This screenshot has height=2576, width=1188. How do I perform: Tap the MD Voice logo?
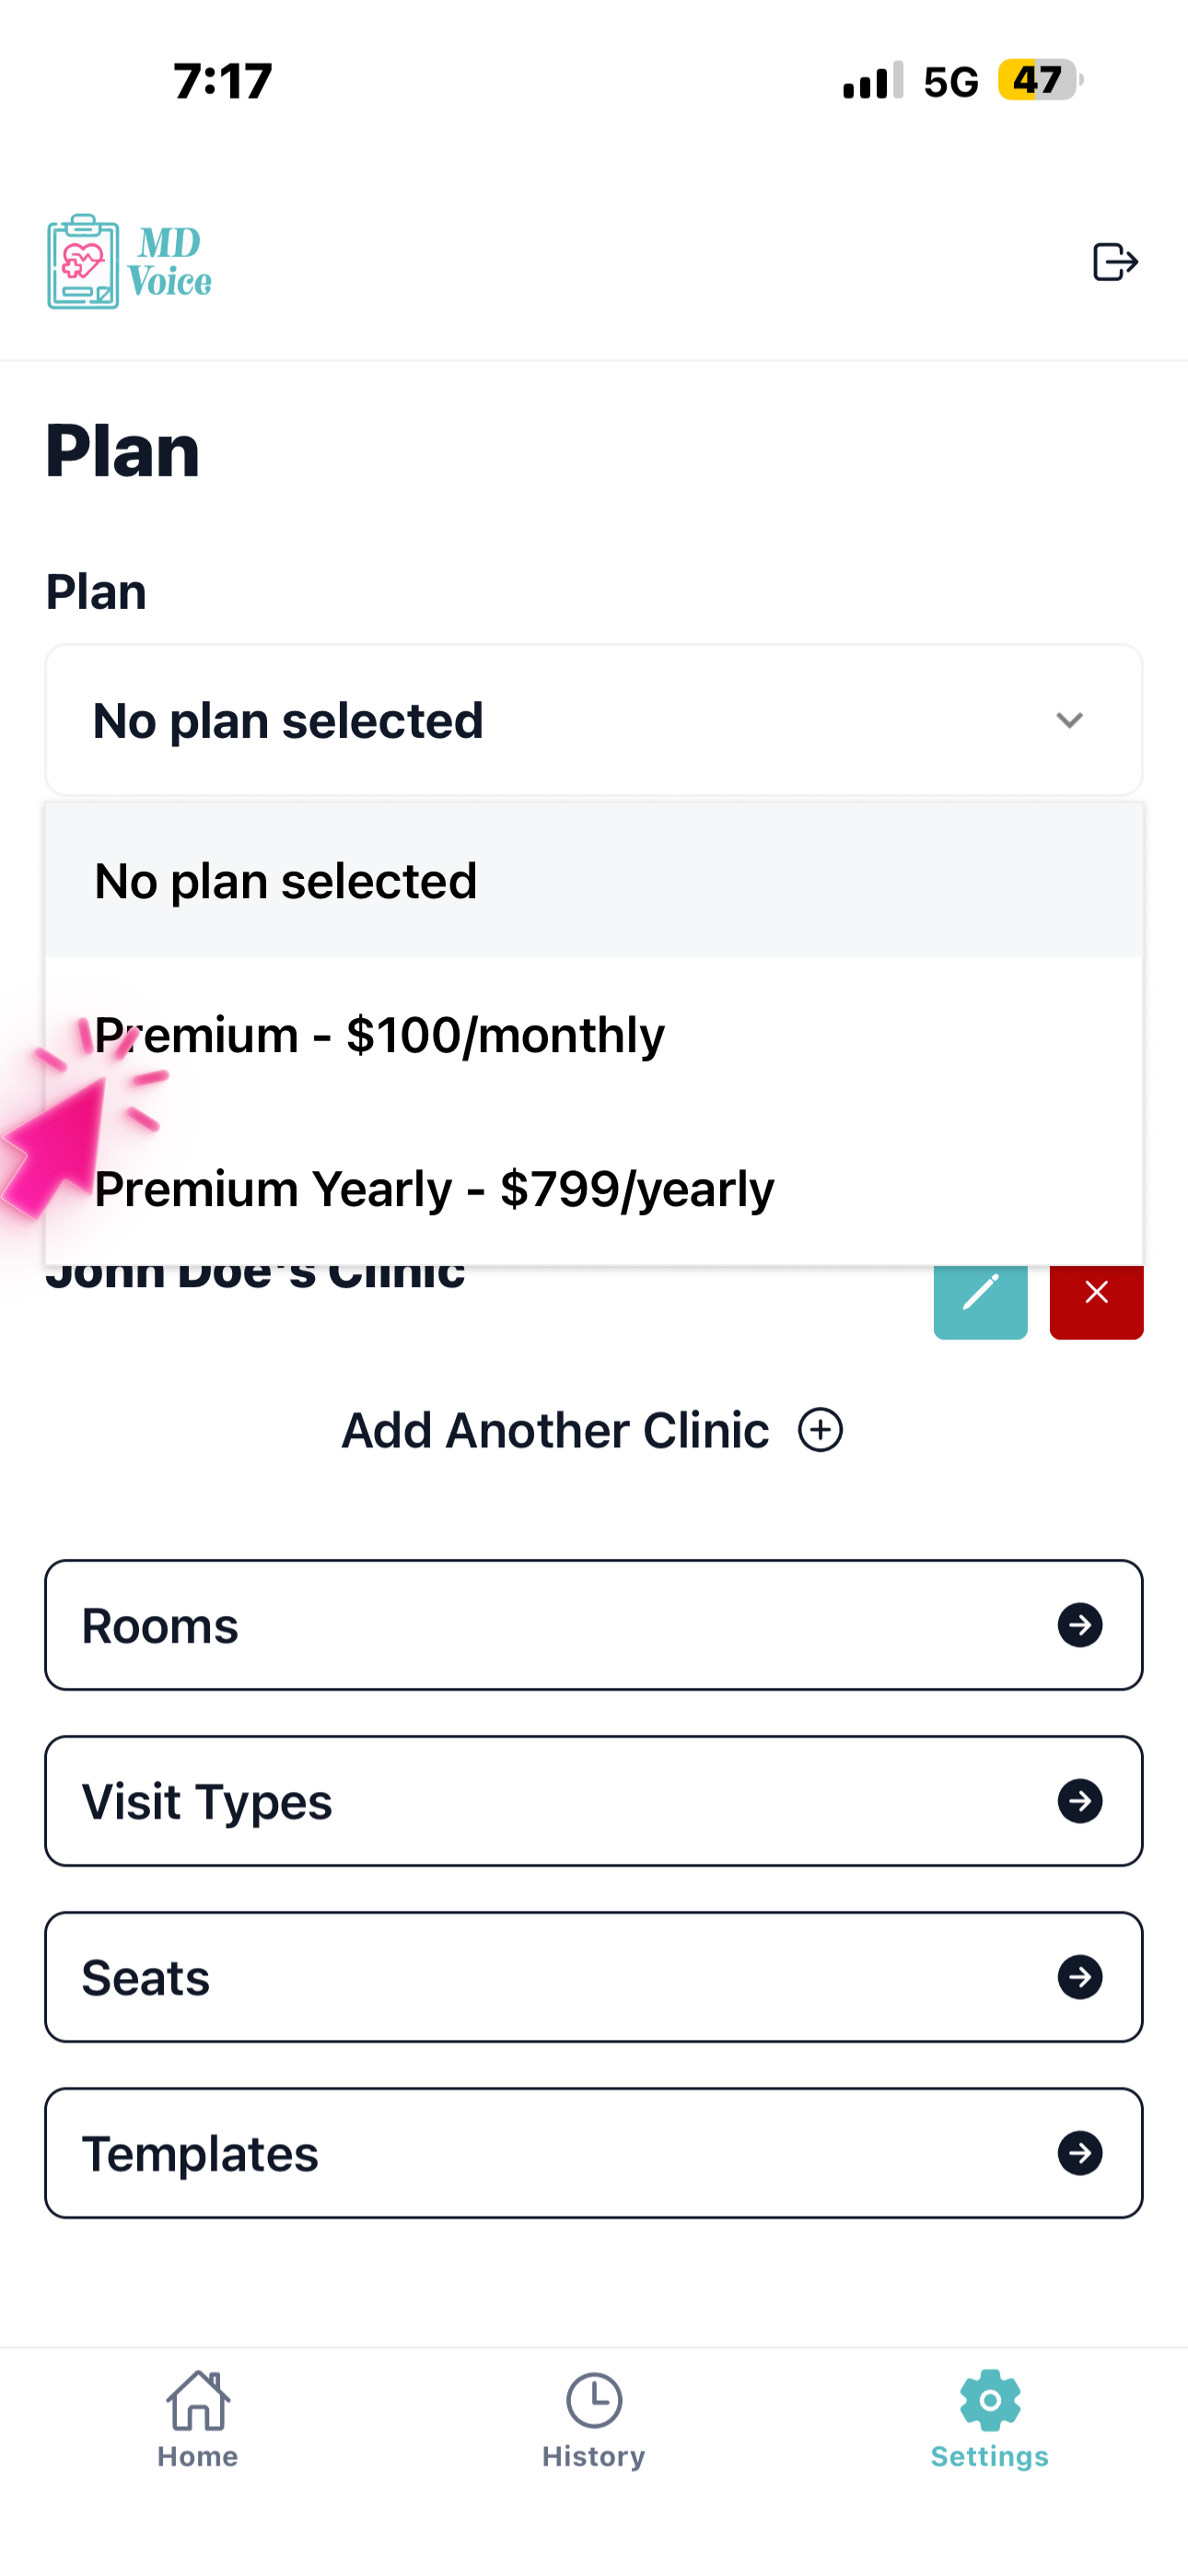pos(130,262)
